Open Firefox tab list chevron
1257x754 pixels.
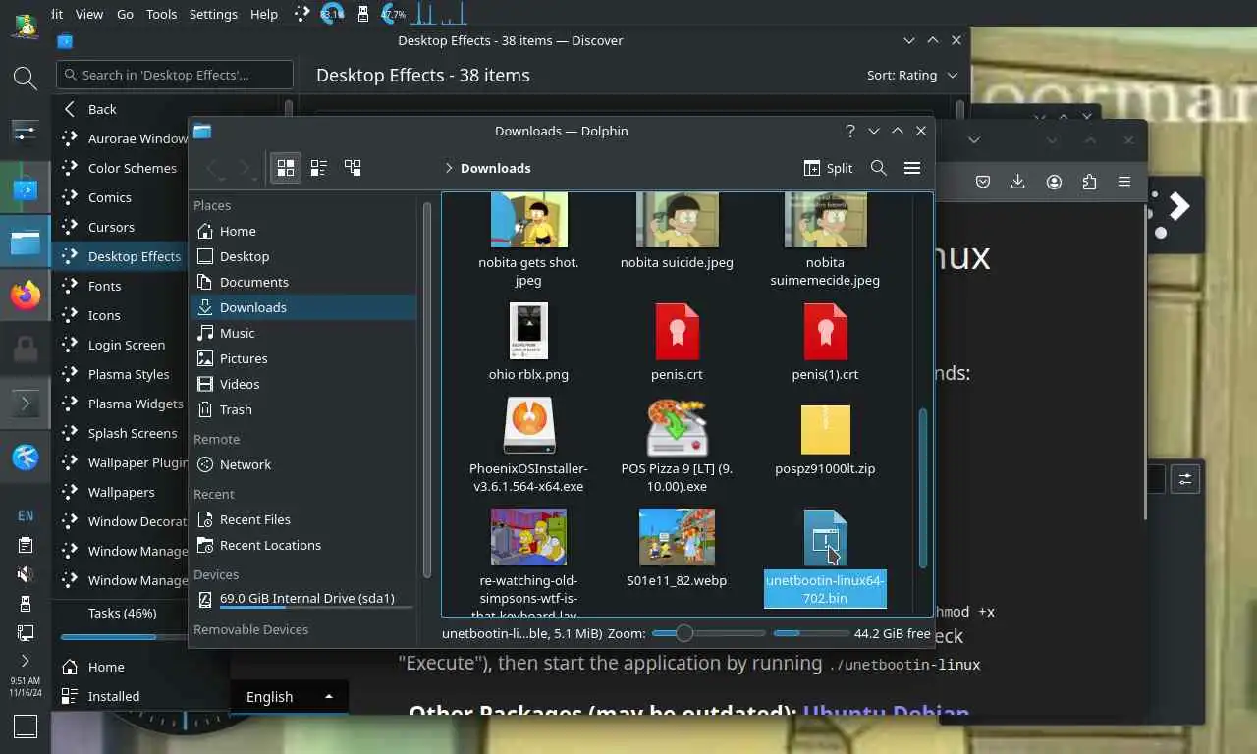point(974,139)
